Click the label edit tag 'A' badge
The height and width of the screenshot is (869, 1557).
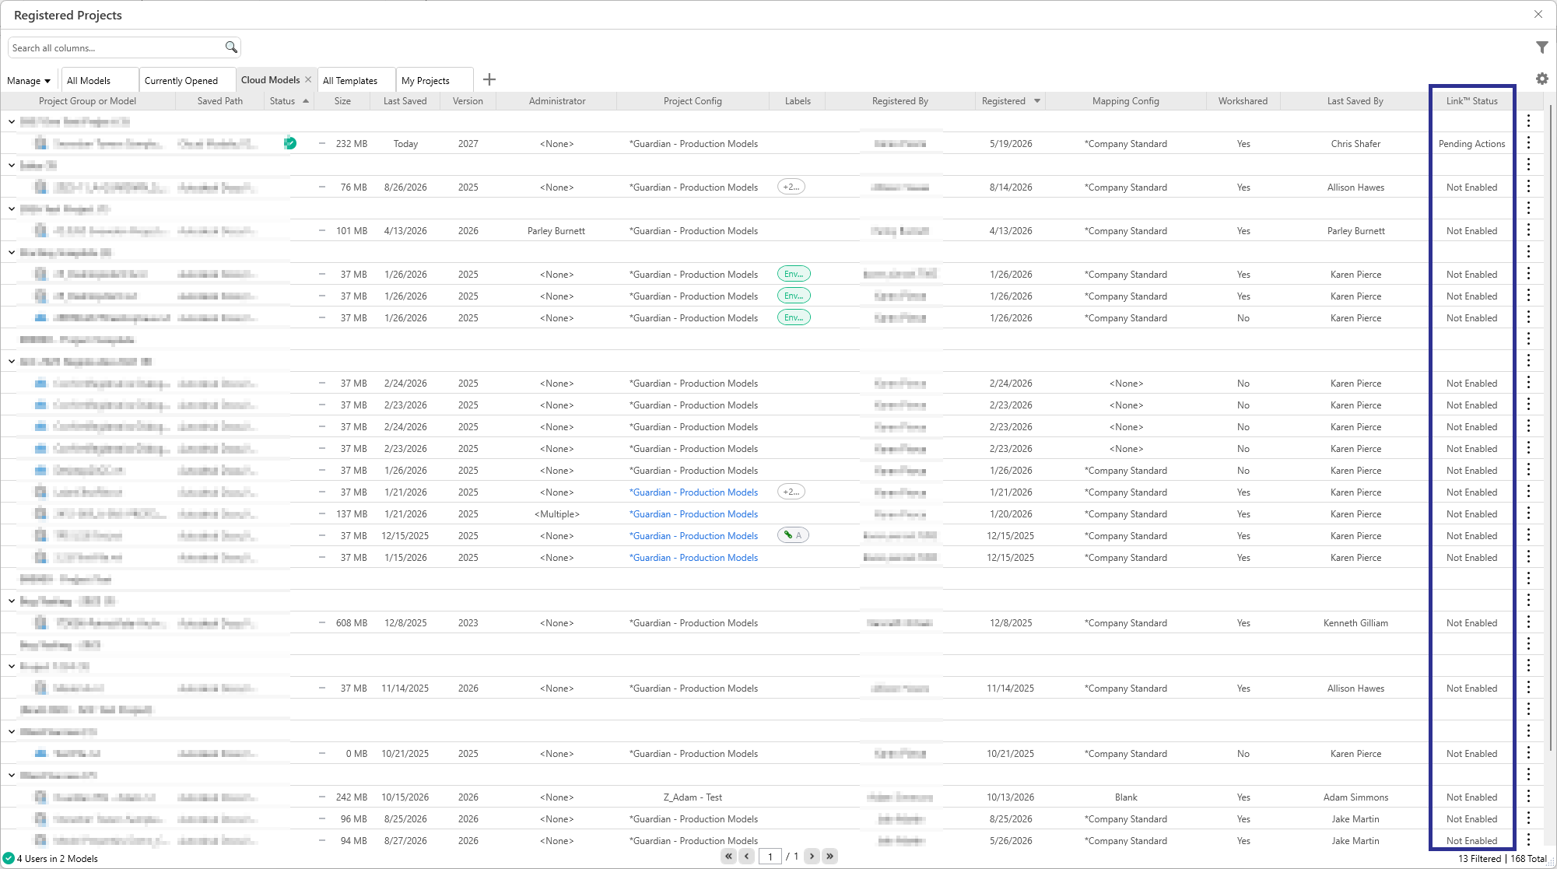coord(793,535)
